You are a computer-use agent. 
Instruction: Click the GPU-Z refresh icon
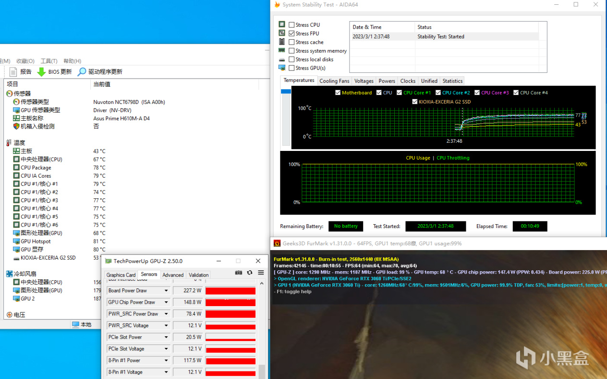[250, 273]
